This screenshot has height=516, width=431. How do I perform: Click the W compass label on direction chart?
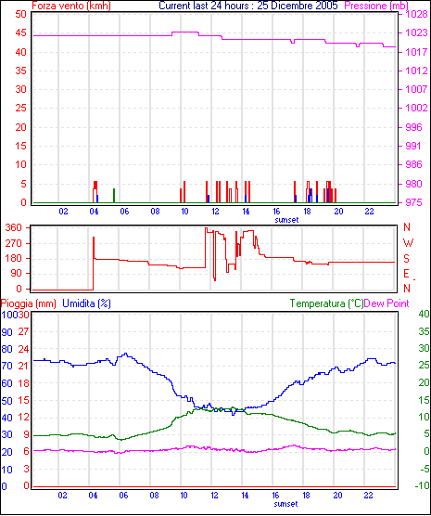click(x=408, y=243)
